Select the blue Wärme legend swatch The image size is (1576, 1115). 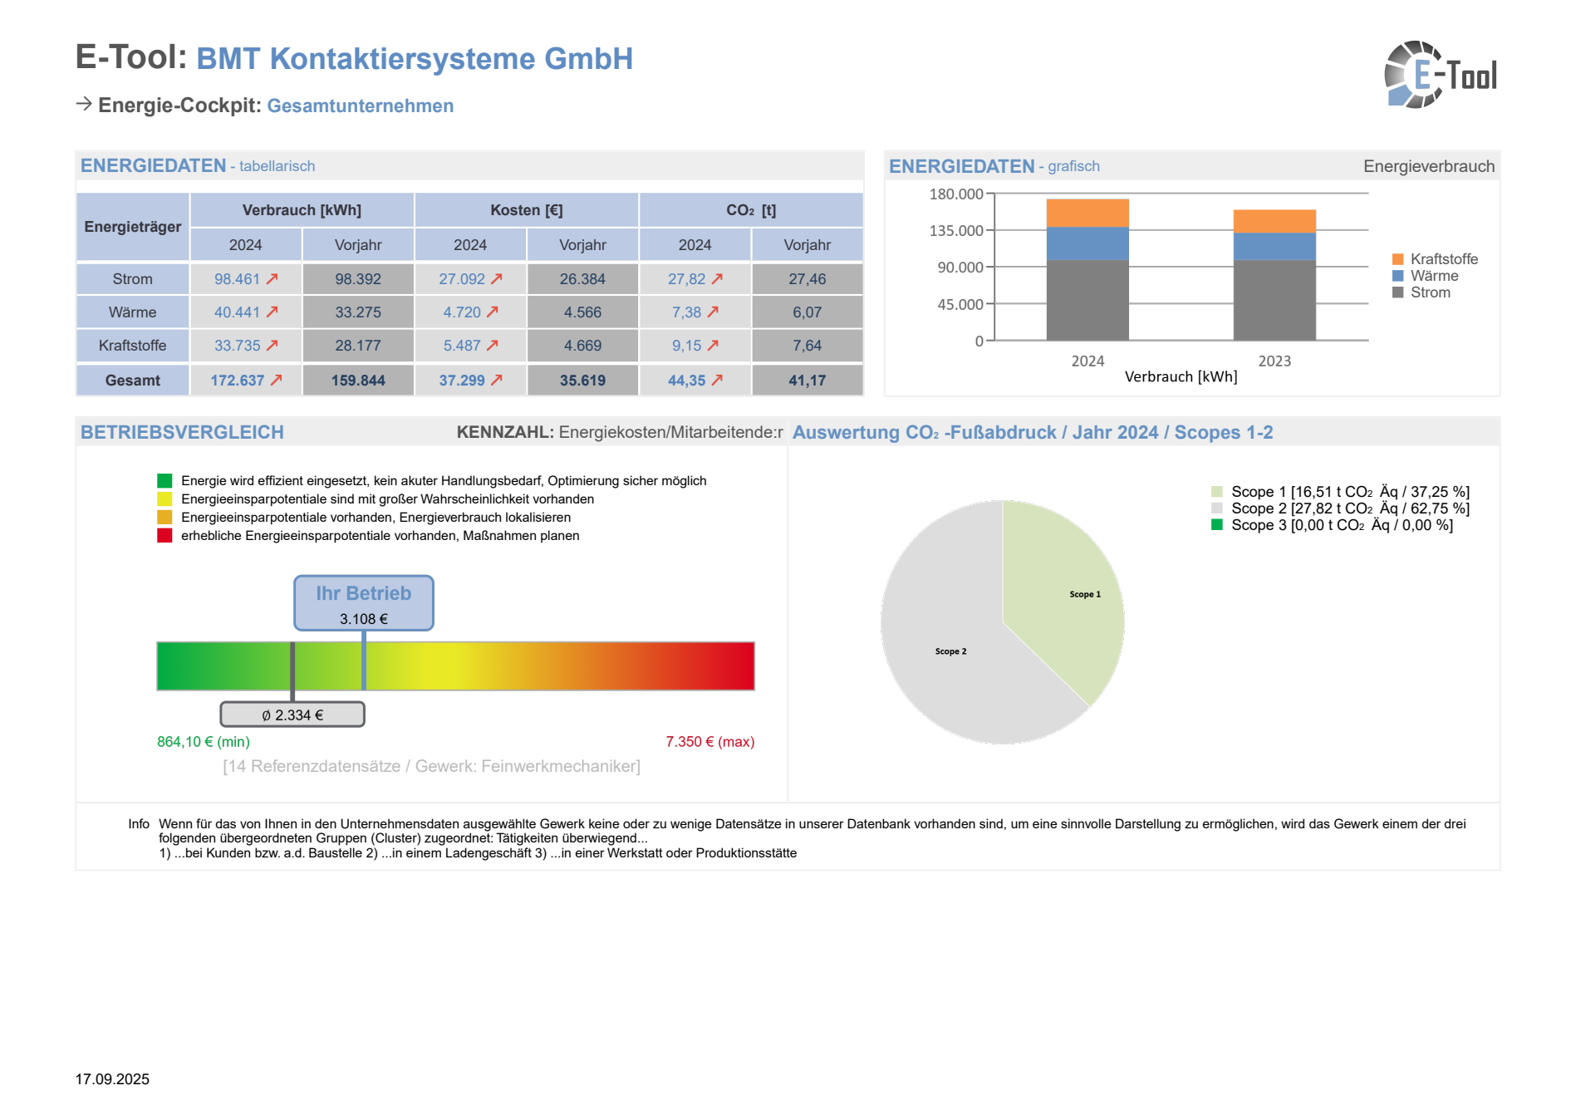coord(1398,276)
